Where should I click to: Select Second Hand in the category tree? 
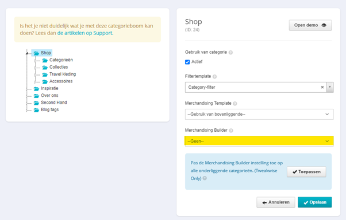(x=54, y=103)
